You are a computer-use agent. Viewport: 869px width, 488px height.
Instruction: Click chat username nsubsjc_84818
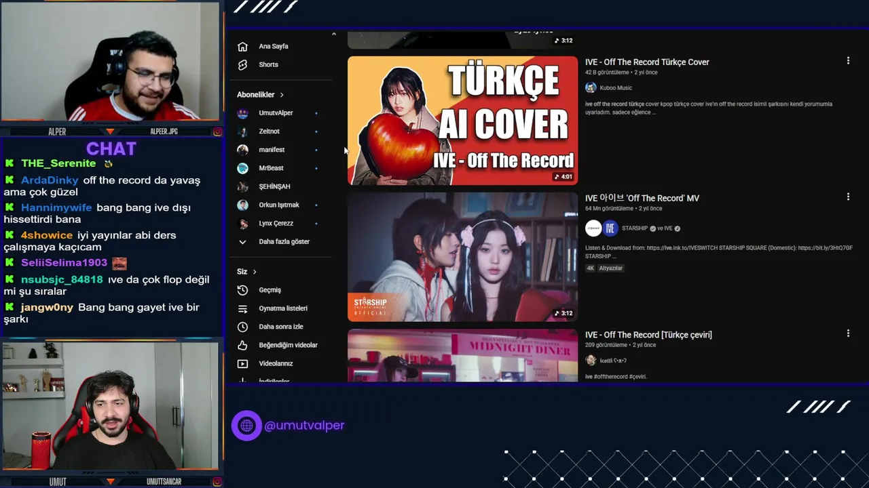coord(62,280)
